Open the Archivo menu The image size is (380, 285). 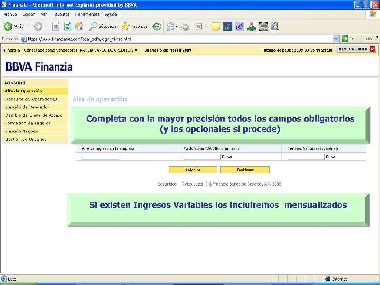pos(10,14)
